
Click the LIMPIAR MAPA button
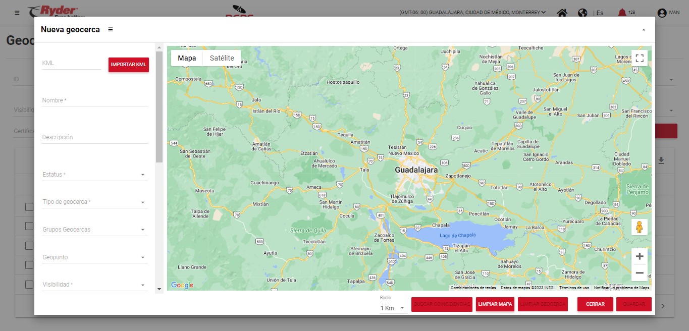pos(495,304)
